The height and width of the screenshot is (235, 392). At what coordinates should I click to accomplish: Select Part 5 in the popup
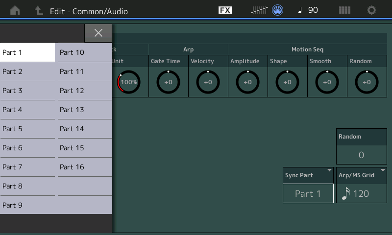click(27, 129)
